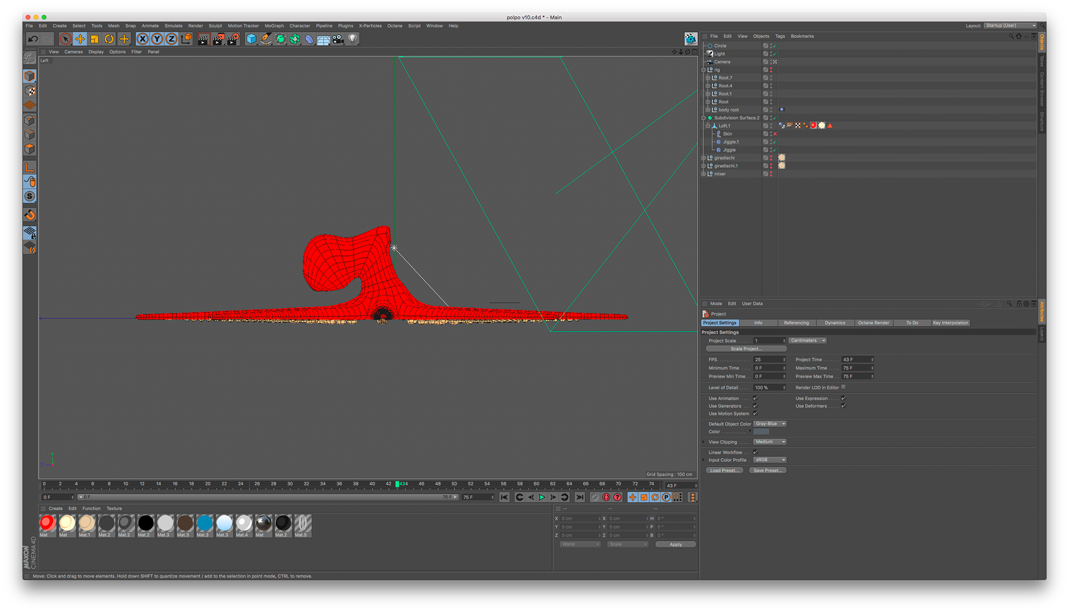
Task: Click Render to Picture Viewer icon
Action: 218,39
